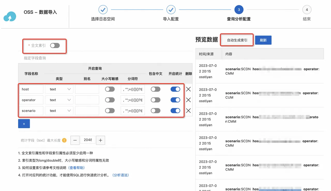Open the type dropdown for host field

tap(59, 89)
